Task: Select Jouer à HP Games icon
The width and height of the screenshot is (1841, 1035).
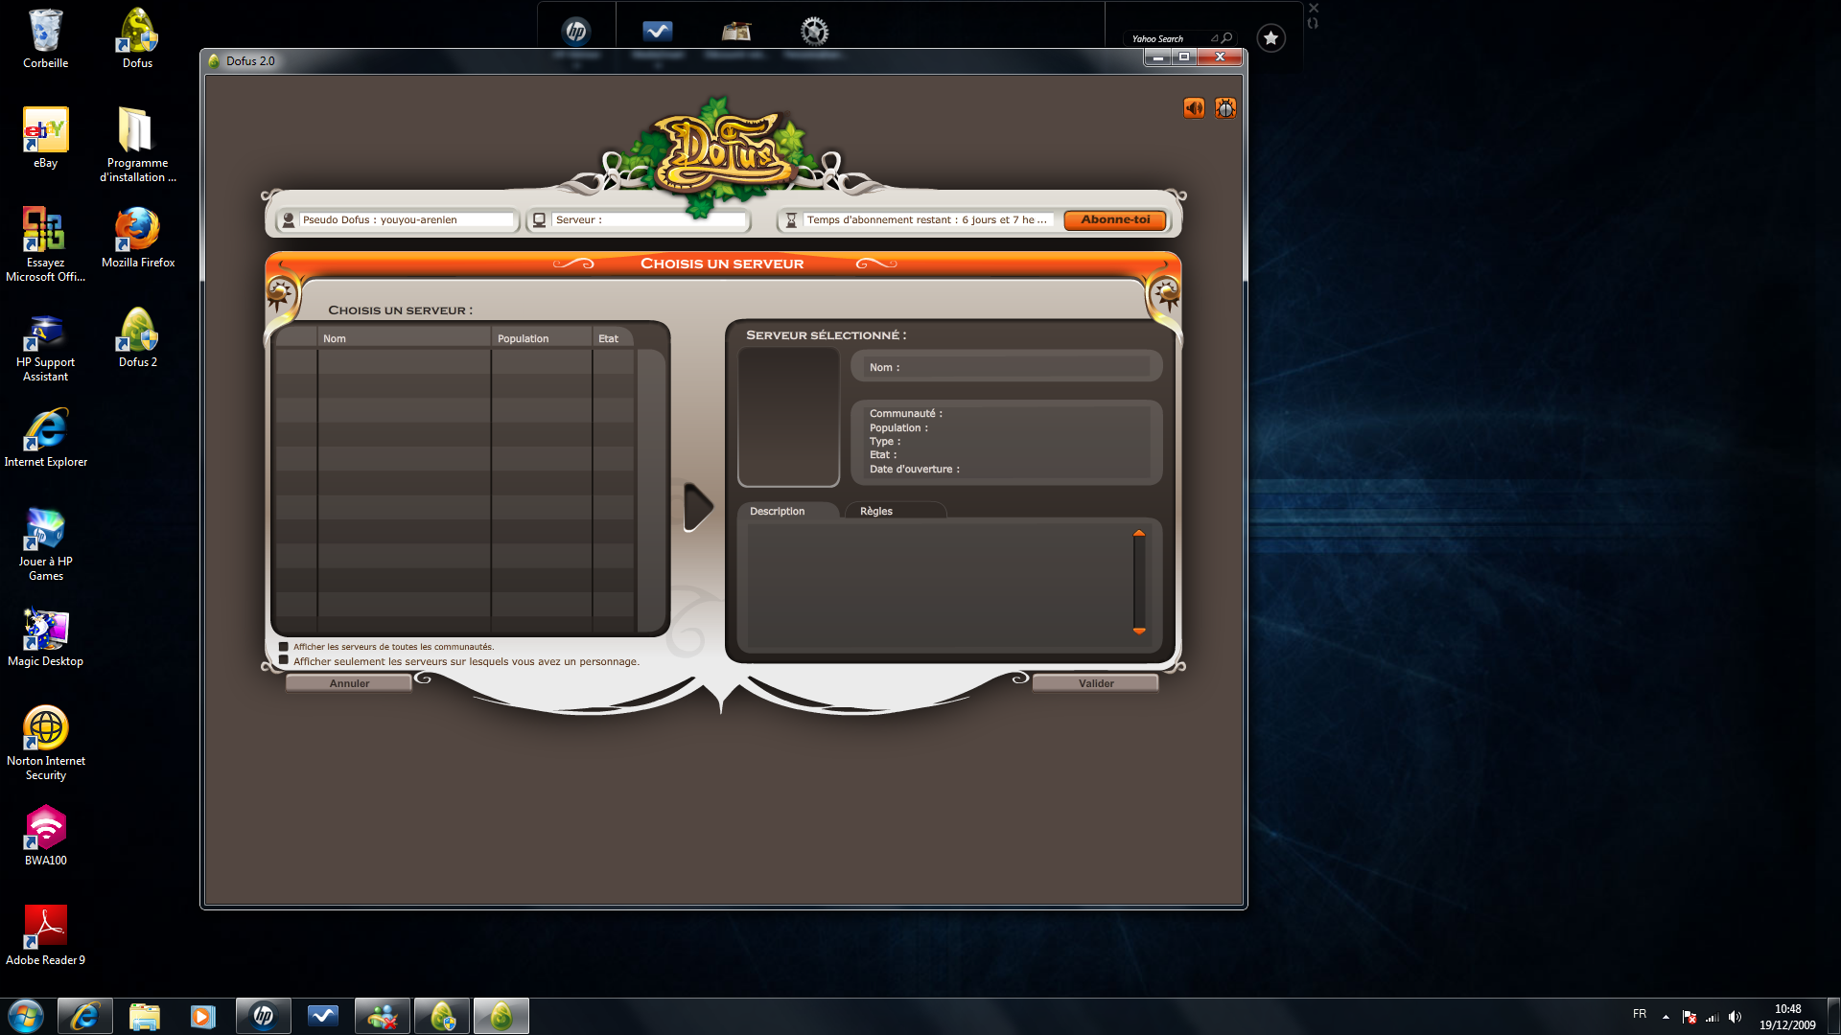Action: tap(45, 543)
